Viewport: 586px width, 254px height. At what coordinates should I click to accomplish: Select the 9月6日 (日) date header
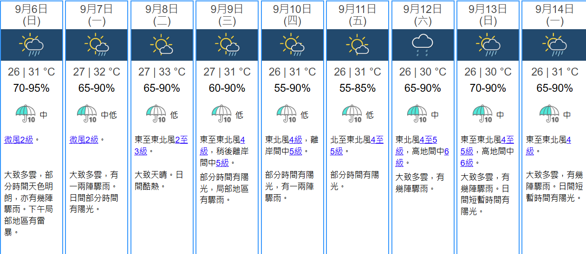[x=32, y=14]
